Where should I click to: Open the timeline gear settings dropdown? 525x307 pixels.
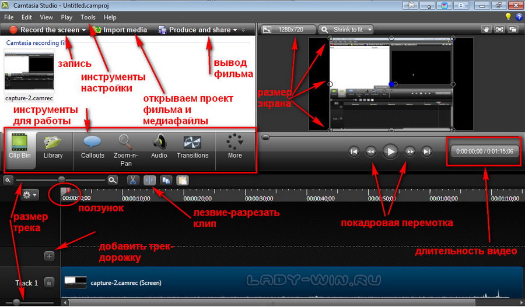pos(30,195)
